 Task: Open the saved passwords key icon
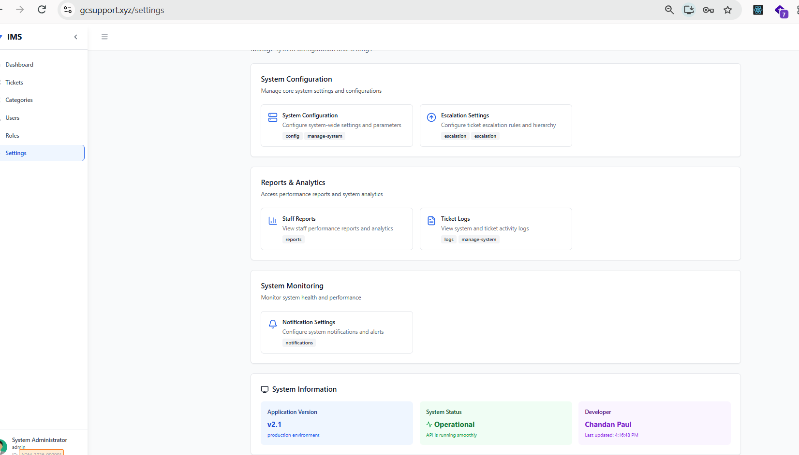(x=708, y=10)
